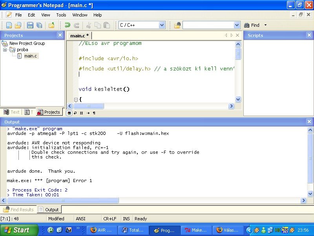Image resolution: width=314 pixels, height=236 pixels.
Task: Click the Windows Start button
Action: (18, 230)
